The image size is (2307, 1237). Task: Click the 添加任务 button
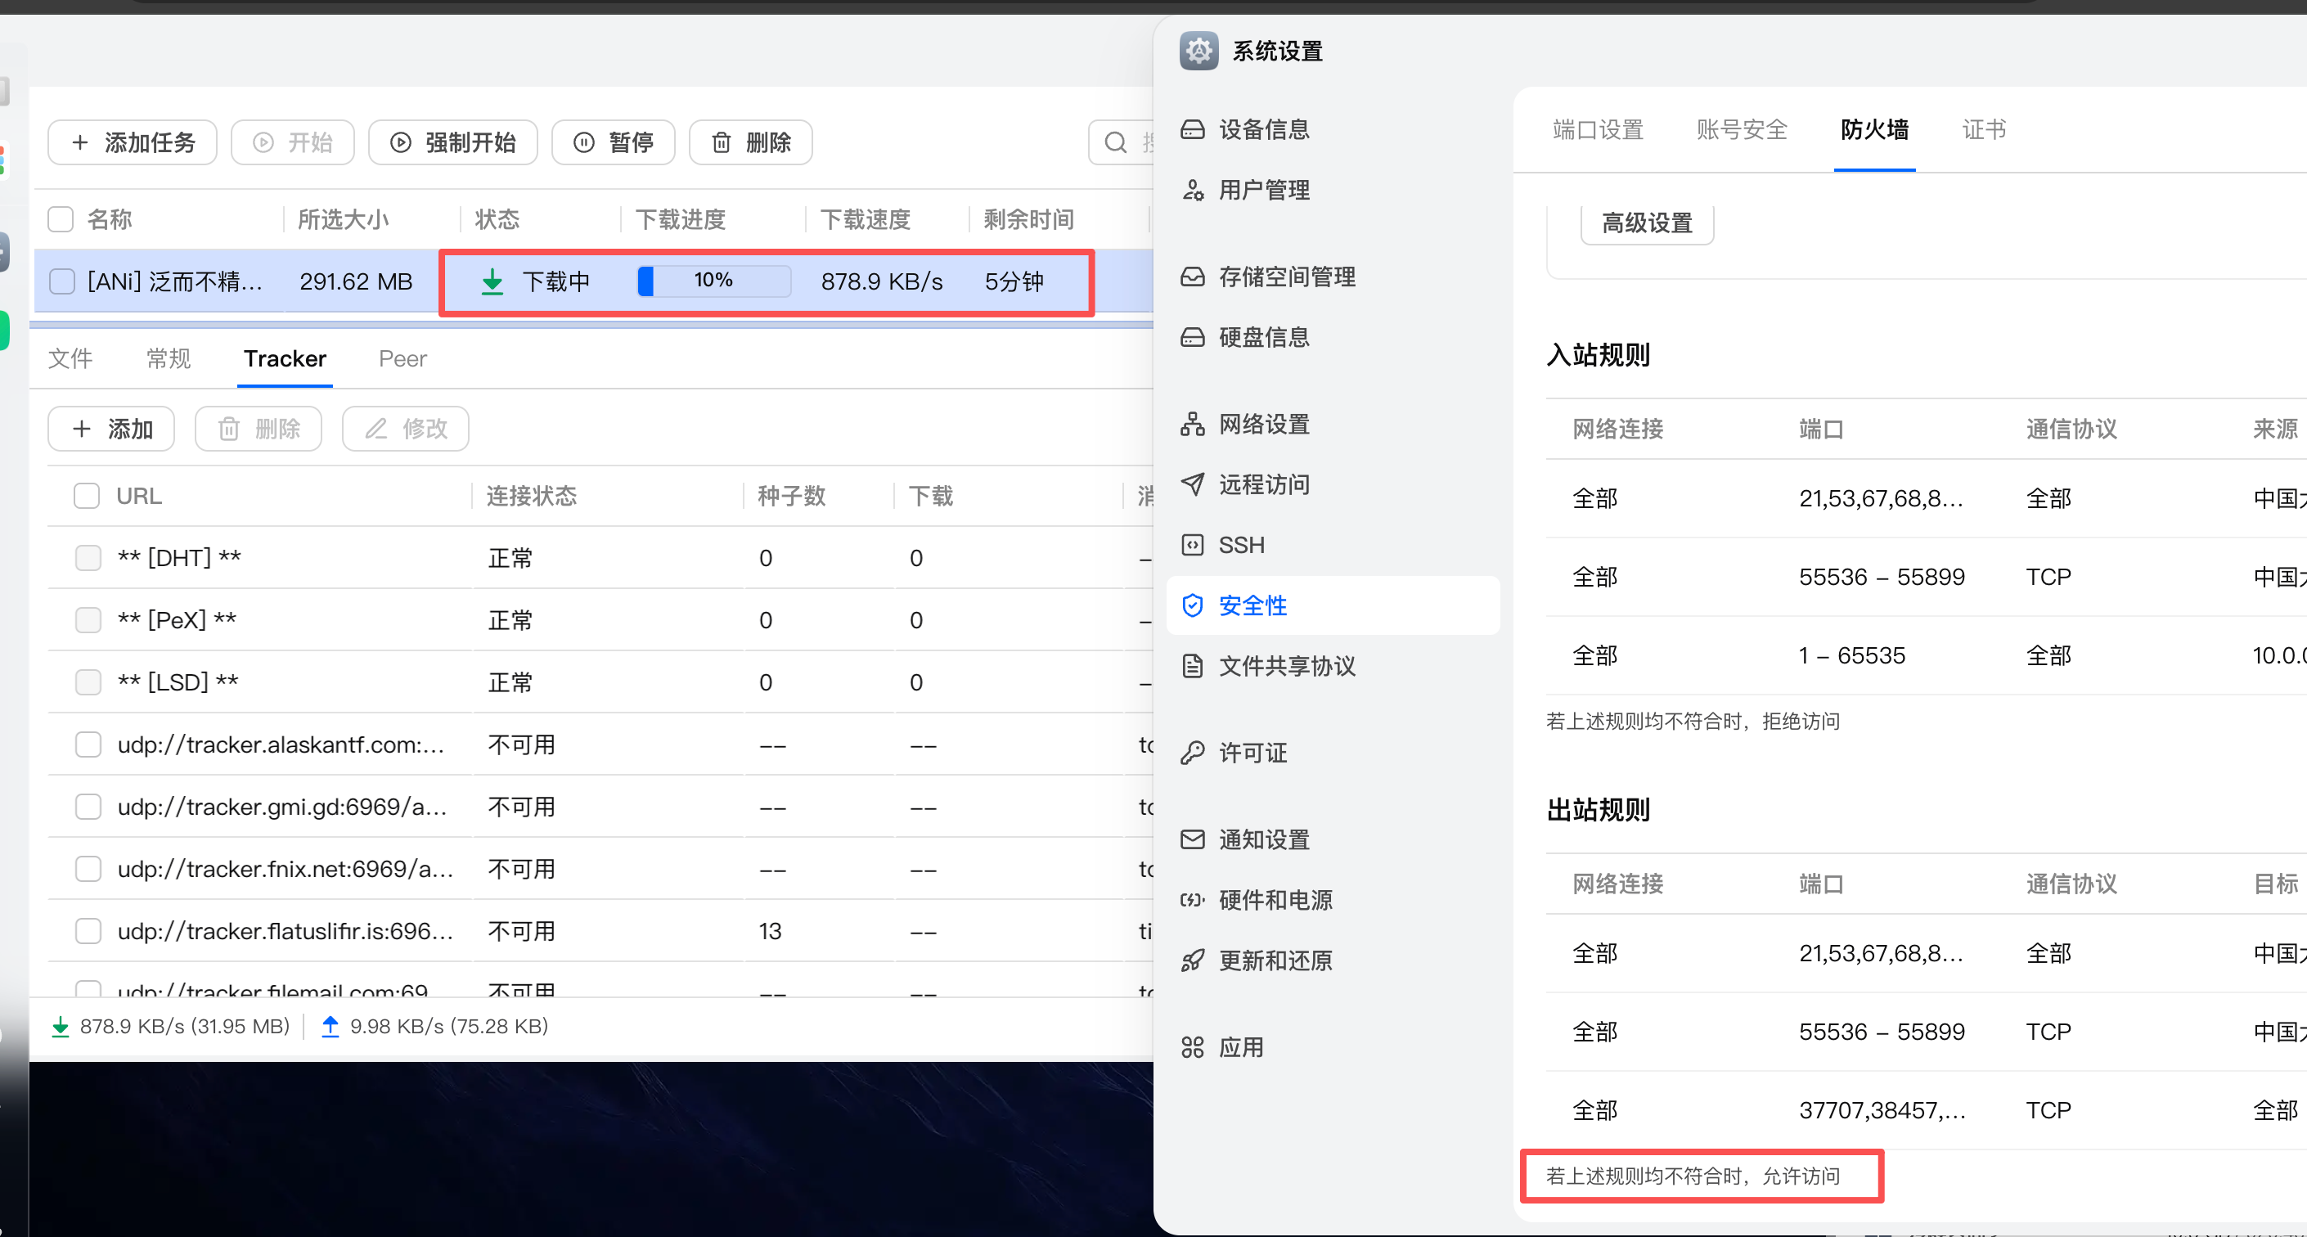(133, 142)
